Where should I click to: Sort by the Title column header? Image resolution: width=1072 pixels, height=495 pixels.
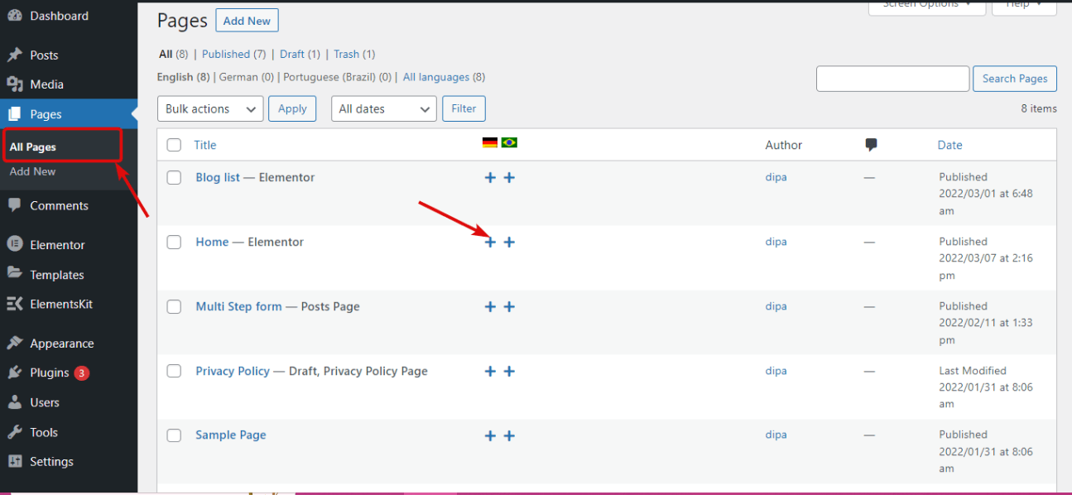[x=205, y=145]
